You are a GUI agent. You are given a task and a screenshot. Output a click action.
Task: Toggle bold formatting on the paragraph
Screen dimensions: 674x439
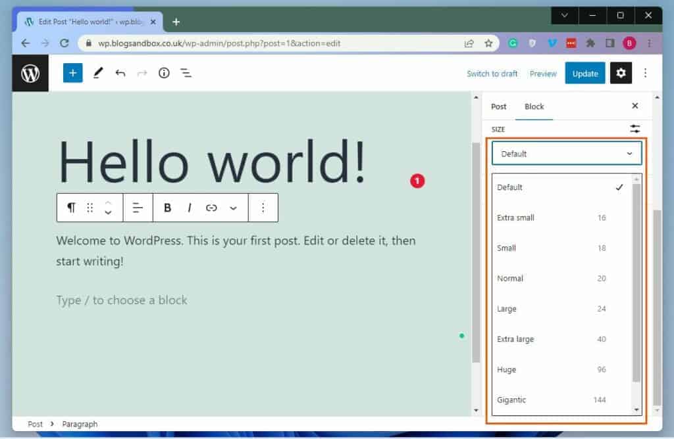(167, 208)
